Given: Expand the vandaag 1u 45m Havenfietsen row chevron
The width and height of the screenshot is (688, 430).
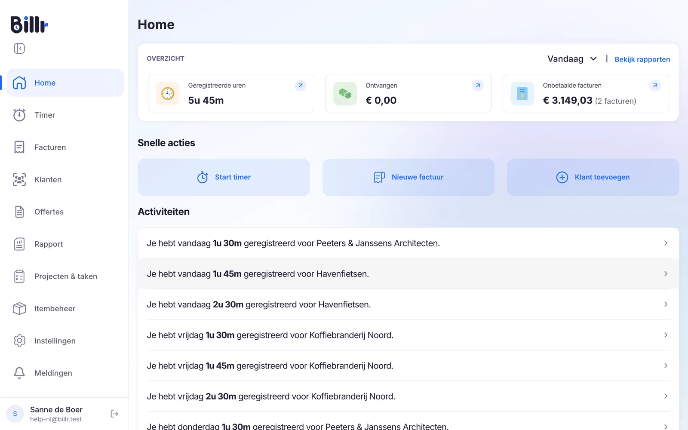Looking at the screenshot, I should click(666, 273).
